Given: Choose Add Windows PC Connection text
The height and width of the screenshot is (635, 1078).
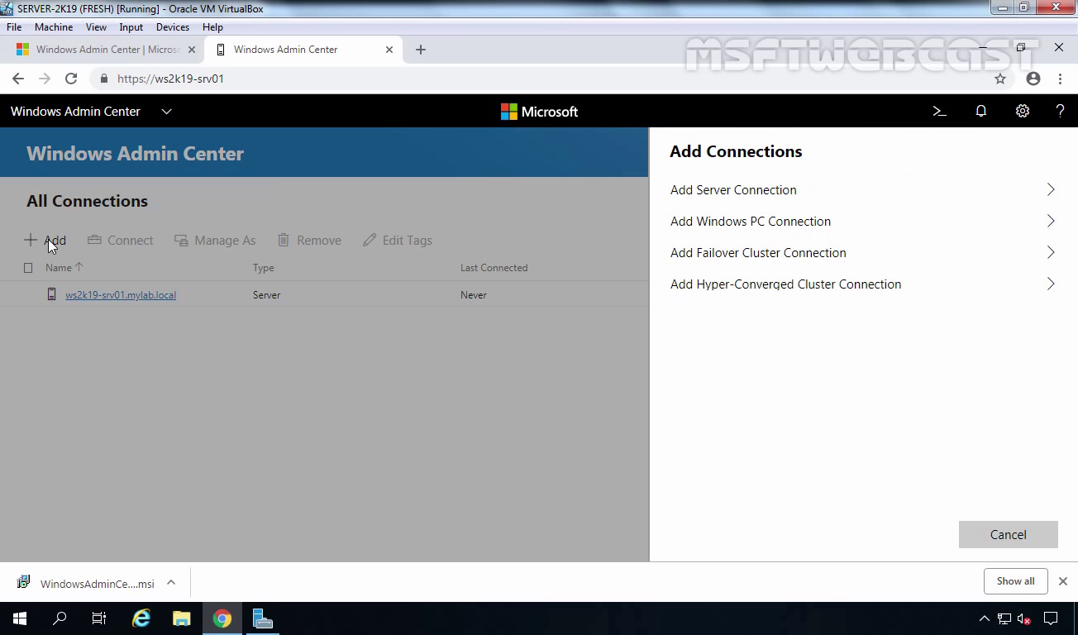Looking at the screenshot, I should (x=751, y=221).
